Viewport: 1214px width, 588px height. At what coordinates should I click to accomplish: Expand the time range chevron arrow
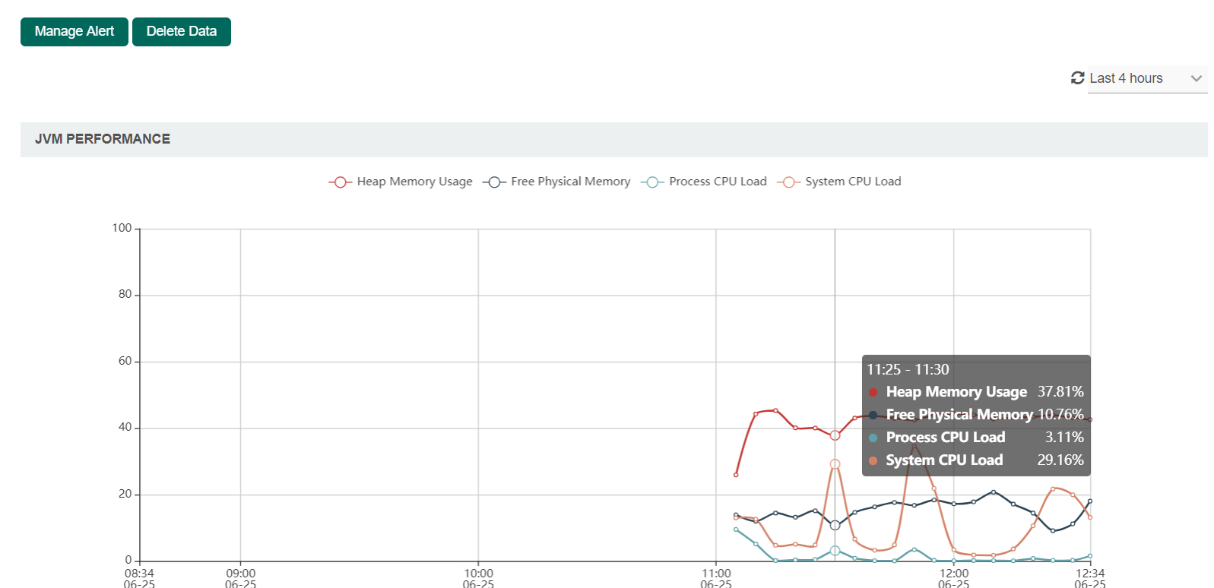tap(1196, 78)
